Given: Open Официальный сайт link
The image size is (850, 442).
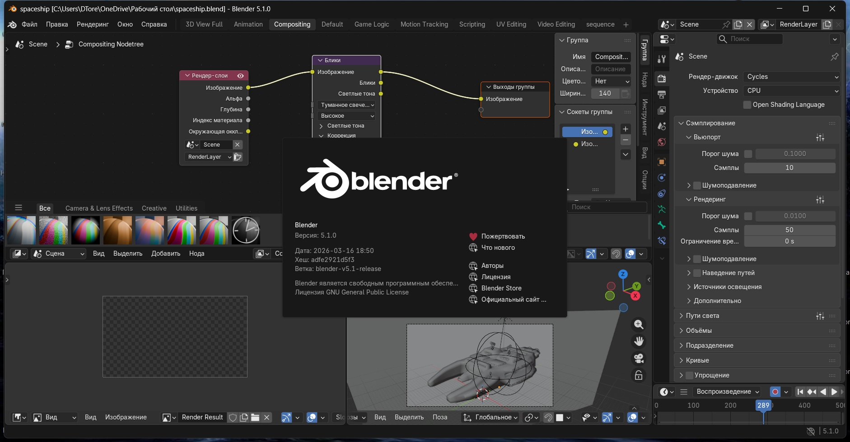Looking at the screenshot, I should (514, 299).
